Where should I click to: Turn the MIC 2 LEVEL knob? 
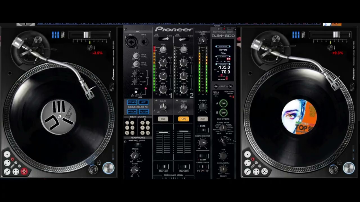136,64
